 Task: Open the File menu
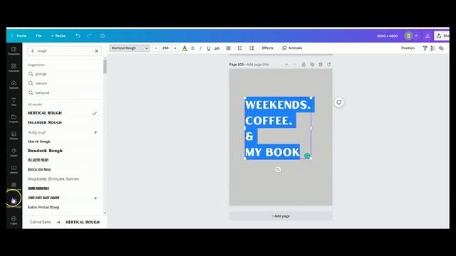[x=38, y=36]
